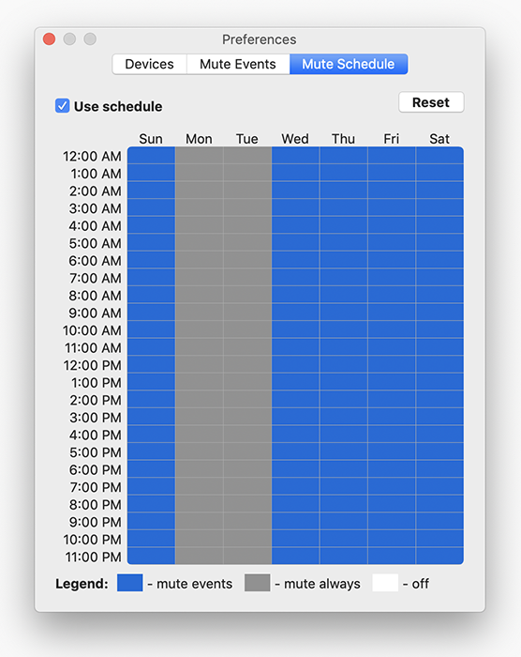Toggle Sunday 12:00 AM schedule cell
The image size is (521, 657).
click(151, 156)
